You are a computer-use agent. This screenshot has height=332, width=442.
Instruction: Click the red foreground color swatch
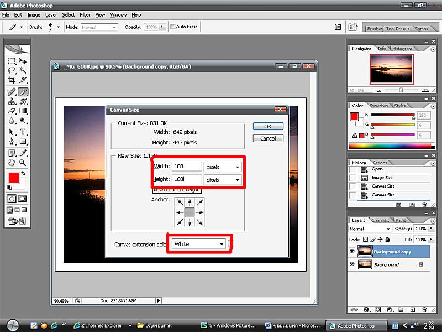[x=13, y=178]
